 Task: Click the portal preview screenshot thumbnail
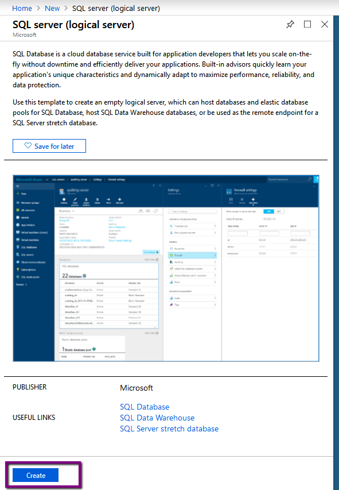(x=166, y=268)
